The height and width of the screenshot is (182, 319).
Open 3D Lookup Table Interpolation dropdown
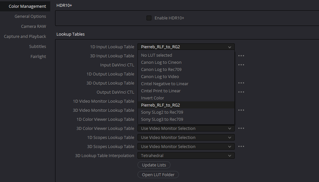pos(186,155)
